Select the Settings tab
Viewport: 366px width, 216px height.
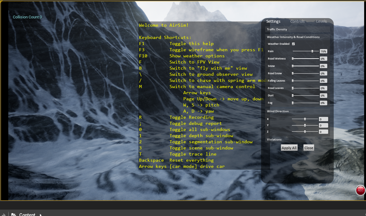273,21
